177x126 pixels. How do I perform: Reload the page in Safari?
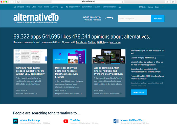pyautogui.click(x=123, y=2)
